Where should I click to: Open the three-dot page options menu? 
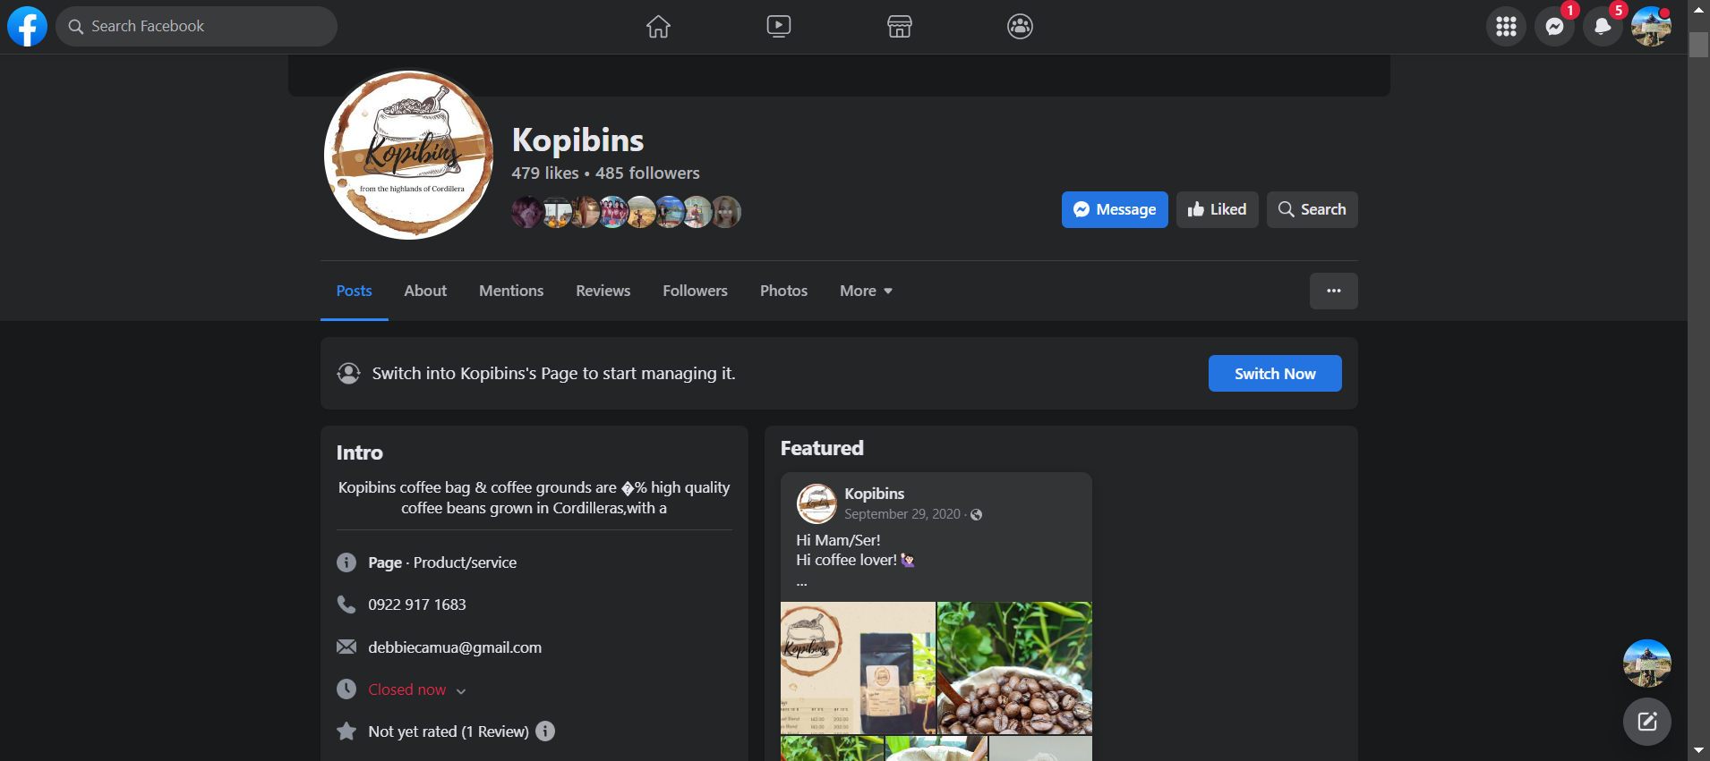(1334, 291)
